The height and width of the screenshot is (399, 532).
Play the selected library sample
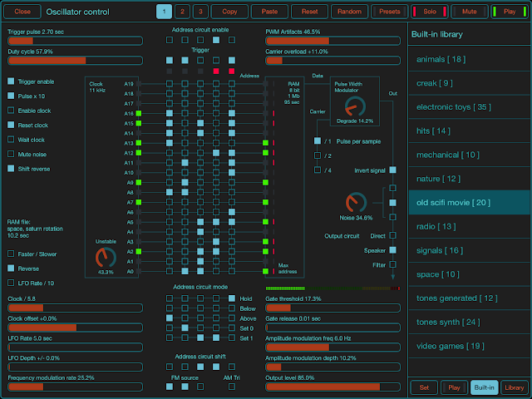click(454, 387)
